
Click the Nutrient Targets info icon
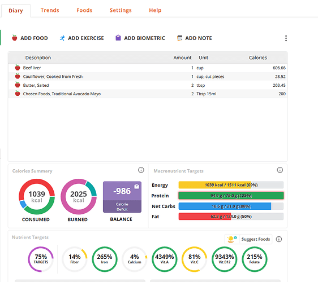[x=278, y=239]
